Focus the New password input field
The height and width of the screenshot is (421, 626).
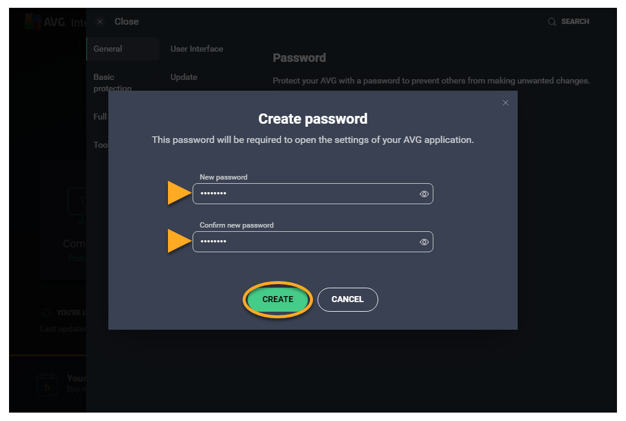[304, 194]
